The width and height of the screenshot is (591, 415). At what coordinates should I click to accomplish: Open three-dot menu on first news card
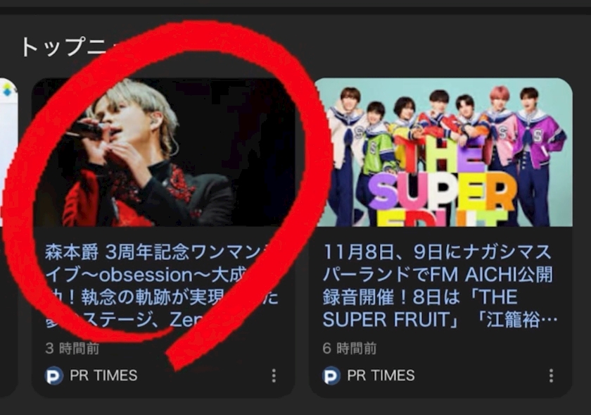[274, 376]
